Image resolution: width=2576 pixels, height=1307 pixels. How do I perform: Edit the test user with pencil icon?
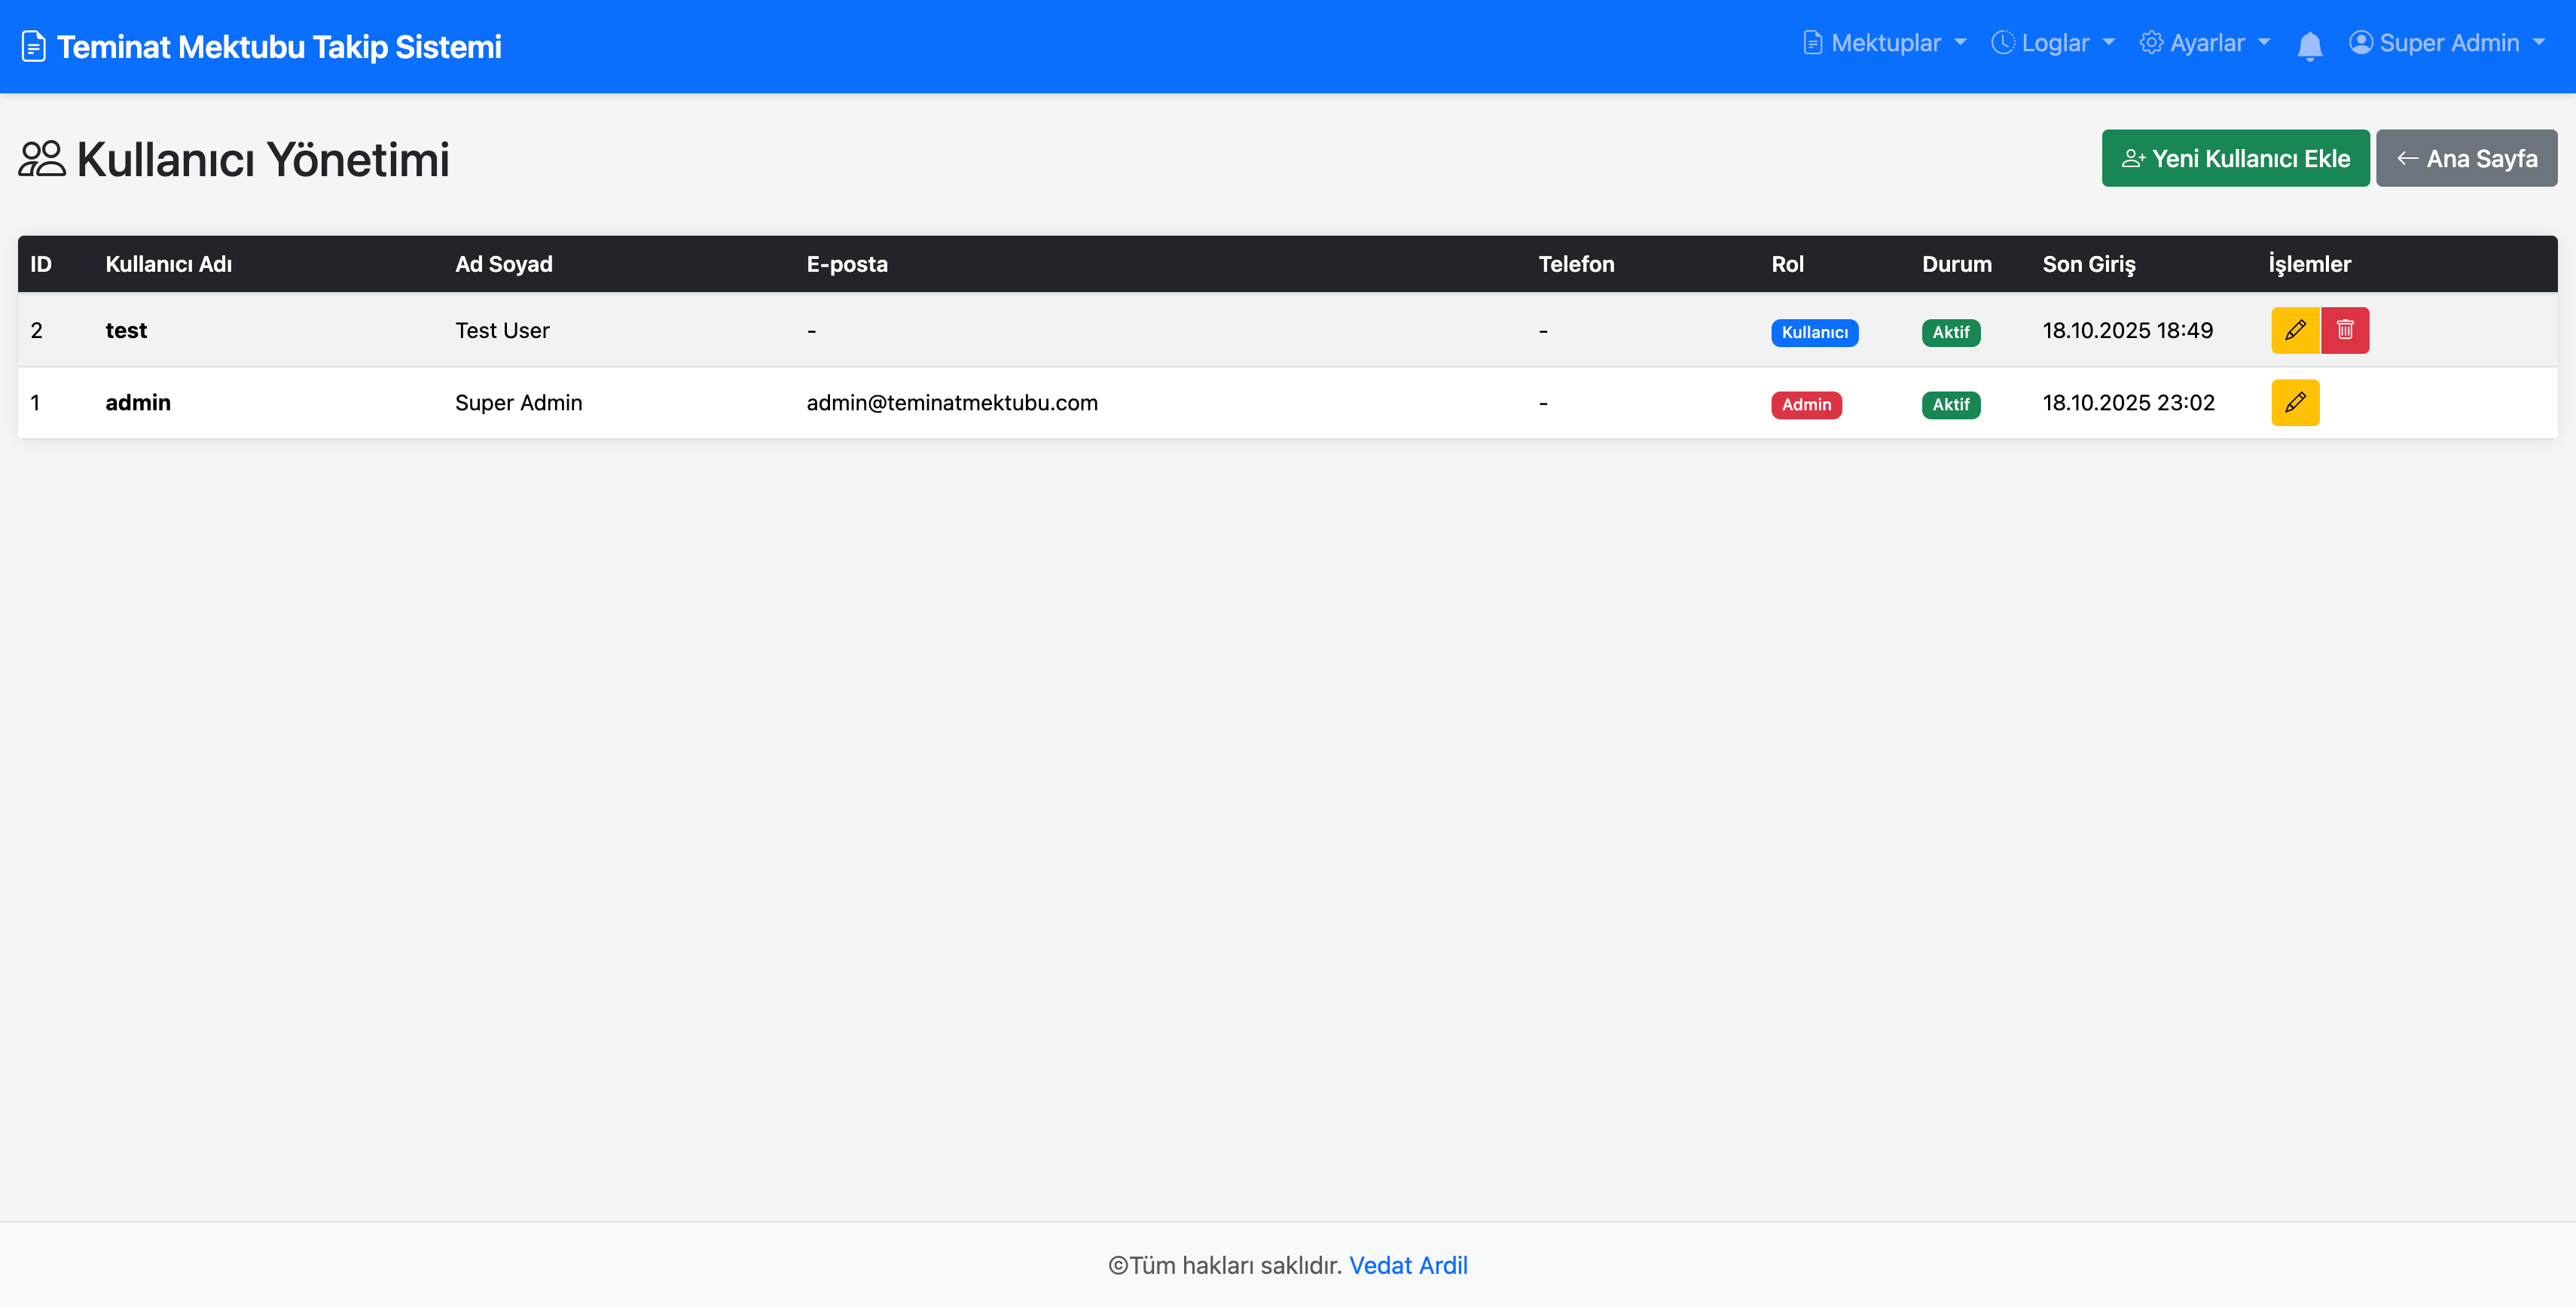pyautogui.click(x=2294, y=330)
